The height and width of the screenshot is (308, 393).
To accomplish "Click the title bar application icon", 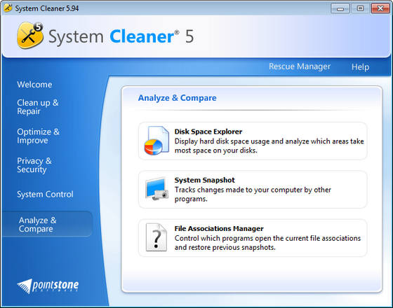I will 8,8.
